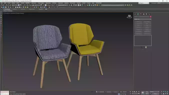The image size is (169, 95).
Task: Click the Play Animation button
Action: pyautogui.click(x=134, y=92)
